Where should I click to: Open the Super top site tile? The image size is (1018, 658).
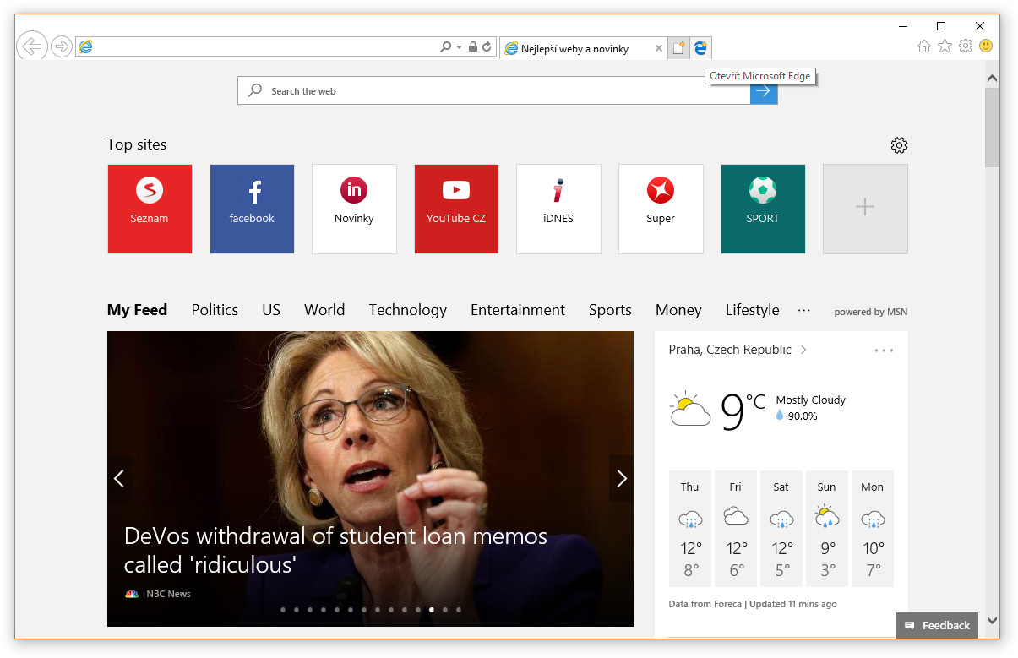(x=661, y=209)
